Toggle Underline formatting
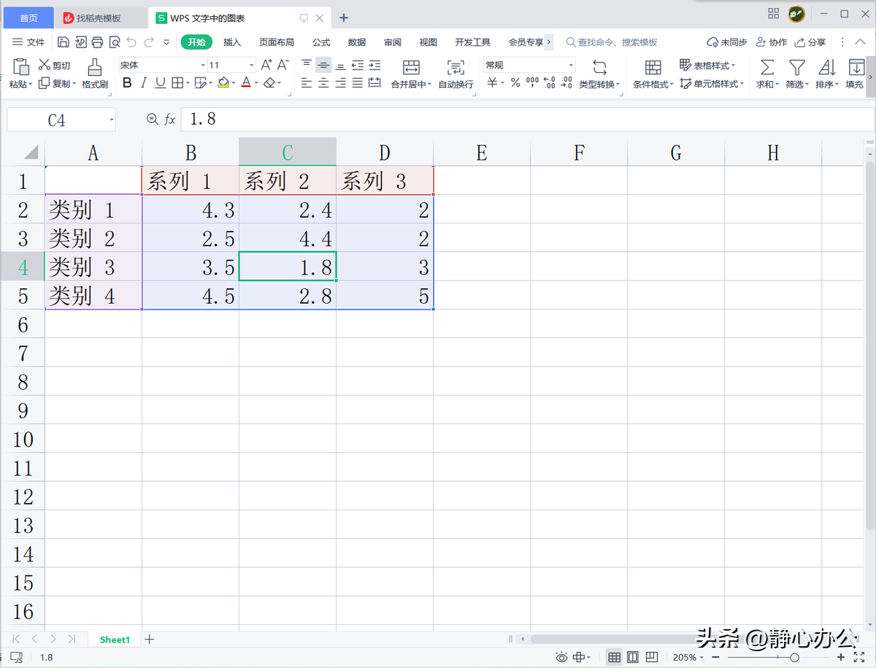876x668 pixels. [160, 83]
